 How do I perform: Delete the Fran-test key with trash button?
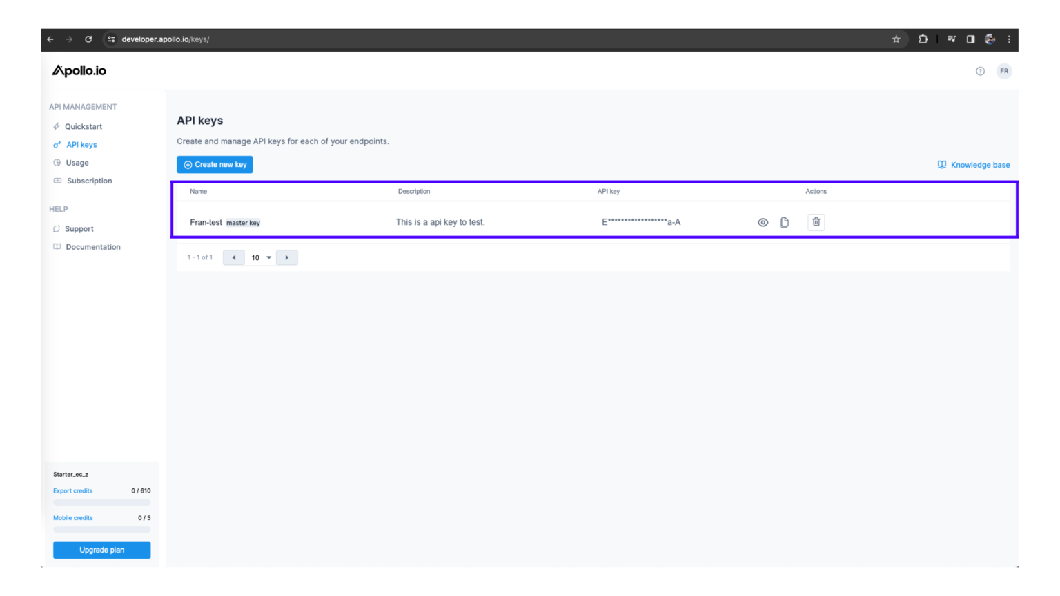coord(816,222)
